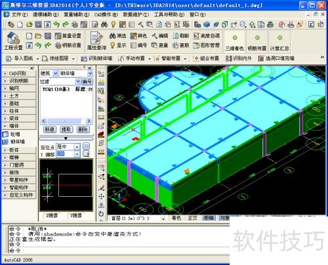Click 选洞口填充墙 tool

[276, 58]
